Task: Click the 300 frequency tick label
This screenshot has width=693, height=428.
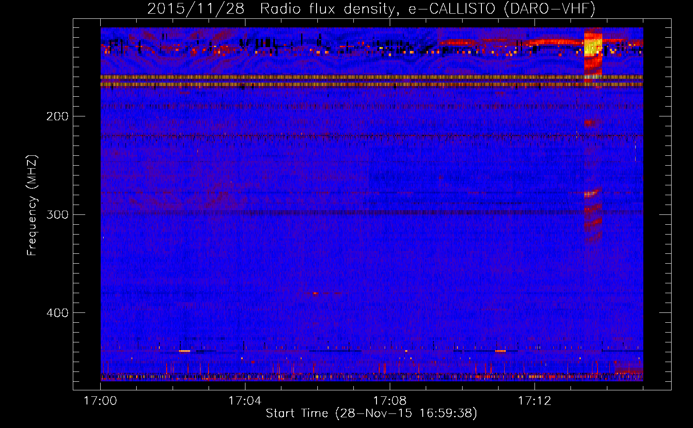Action: coord(57,214)
